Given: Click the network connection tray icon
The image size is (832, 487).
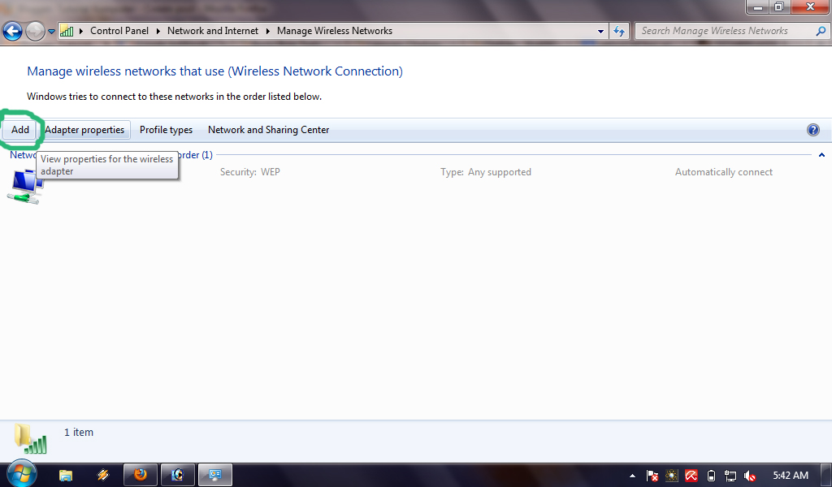Looking at the screenshot, I should [x=730, y=476].
